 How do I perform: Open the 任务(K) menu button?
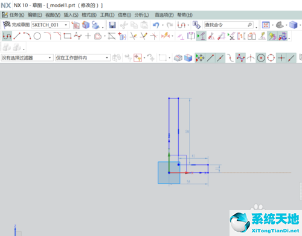(13, 15)
